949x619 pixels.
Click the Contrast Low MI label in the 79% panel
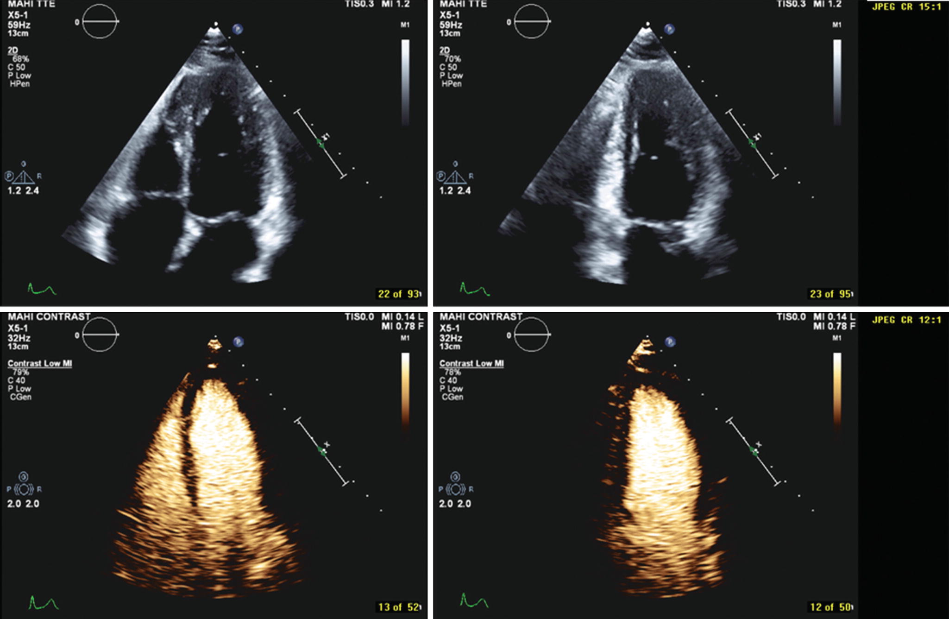(x=40, y=364)
